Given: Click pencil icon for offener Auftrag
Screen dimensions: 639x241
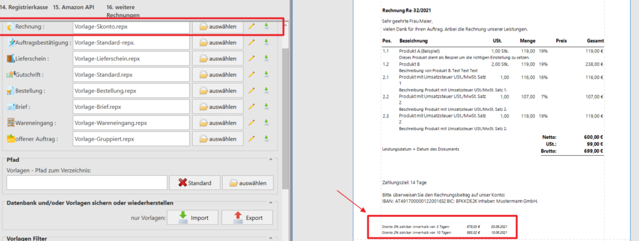Looking at the screenshot, I should click(251, 139).
